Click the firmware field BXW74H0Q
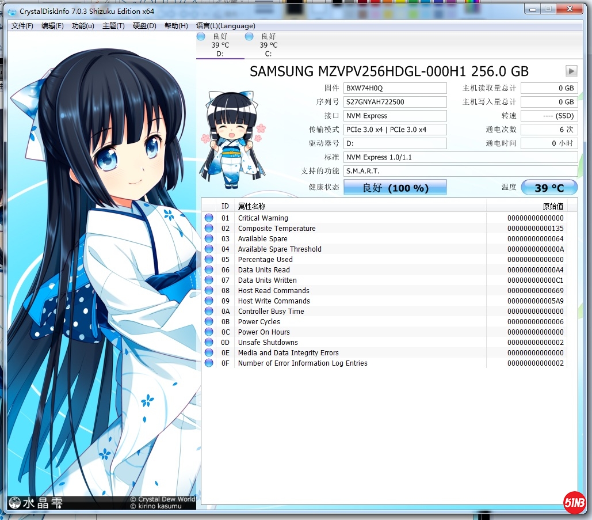The image size is (592, 520). tap(395, 88)
